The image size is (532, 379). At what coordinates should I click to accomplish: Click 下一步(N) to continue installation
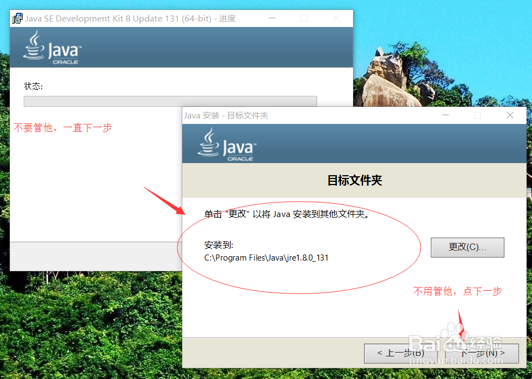(482, 354)
